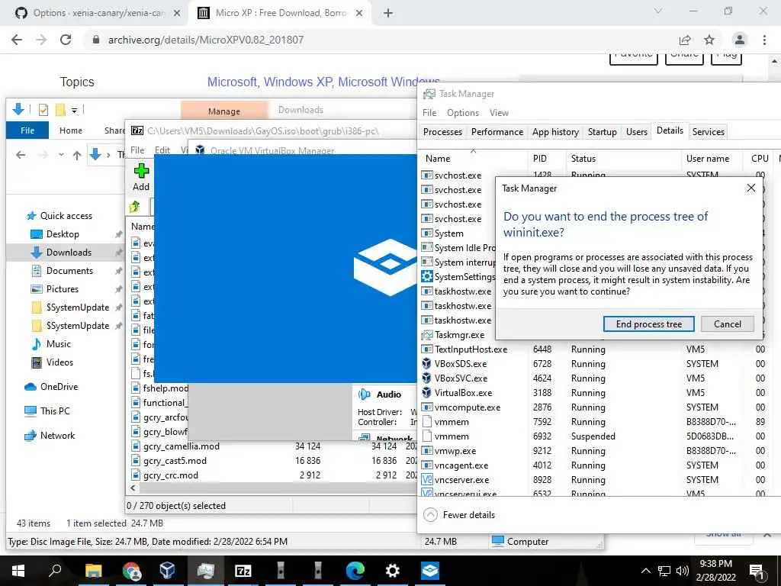The width and height of the screenshot is (781, 586).
Task: Open 7-Zip from the taskbar
Action: [x=243, y=571]
